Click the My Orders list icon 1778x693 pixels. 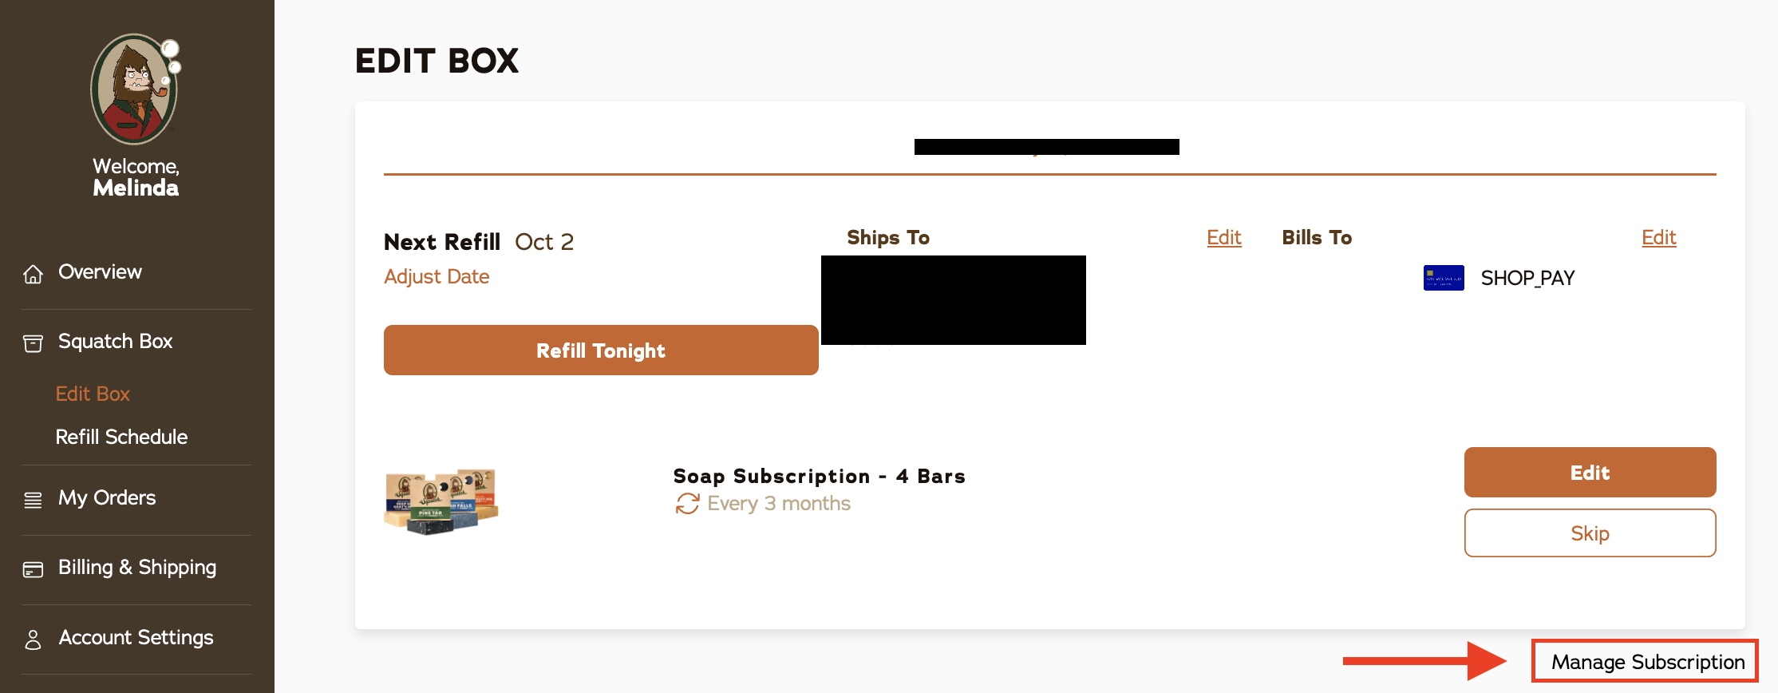(x=33, y=500)
